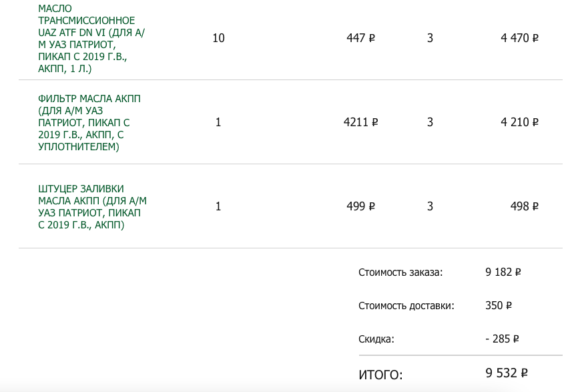Viewport: 582px width, 392px height.
Task: Click the Стоимость заказа label
Action: click(x=400, y=272)
